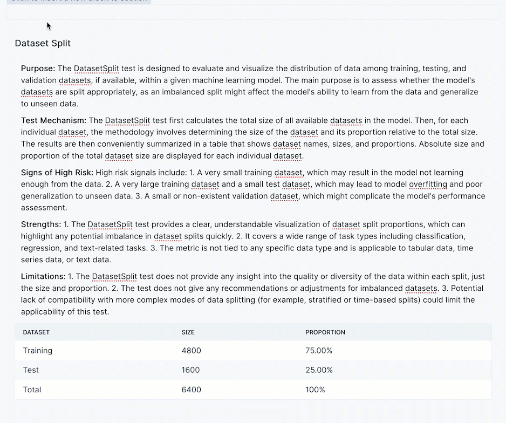Click the empty insert-block bar at top
This screenshot has width=506, height=423.
click(x=252, y=12)
